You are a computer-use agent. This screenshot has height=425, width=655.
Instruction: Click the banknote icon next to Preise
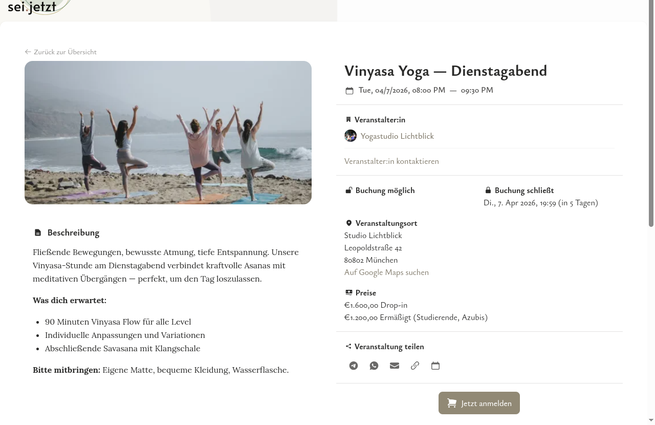pos(348,292)
